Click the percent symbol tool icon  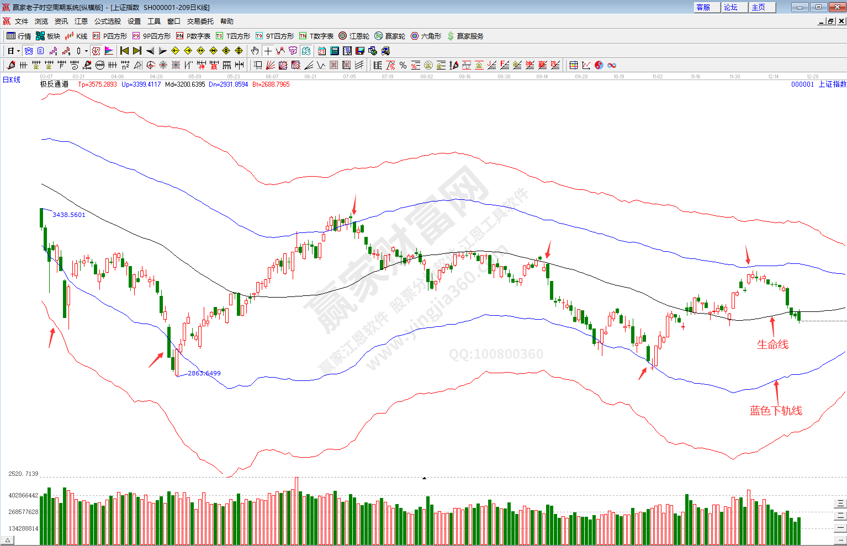403,65
